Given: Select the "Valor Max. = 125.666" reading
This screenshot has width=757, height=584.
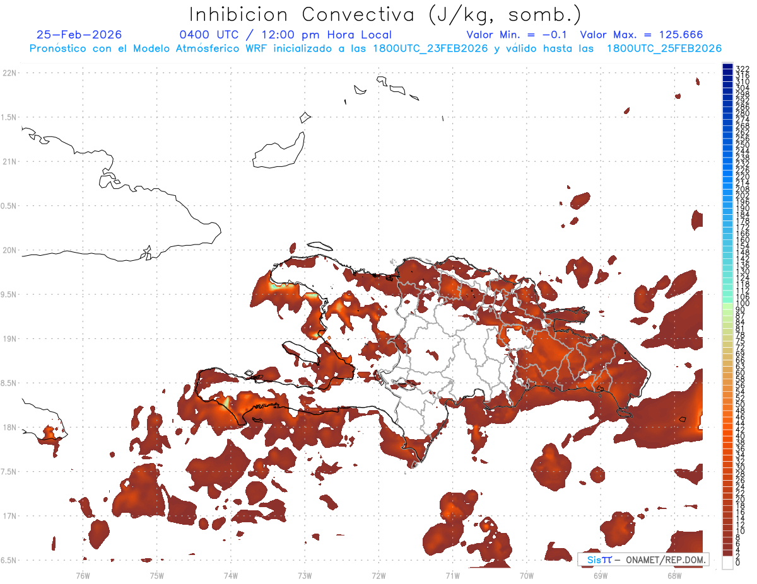Looking at the screenshot, I should (x=641, y=35).
